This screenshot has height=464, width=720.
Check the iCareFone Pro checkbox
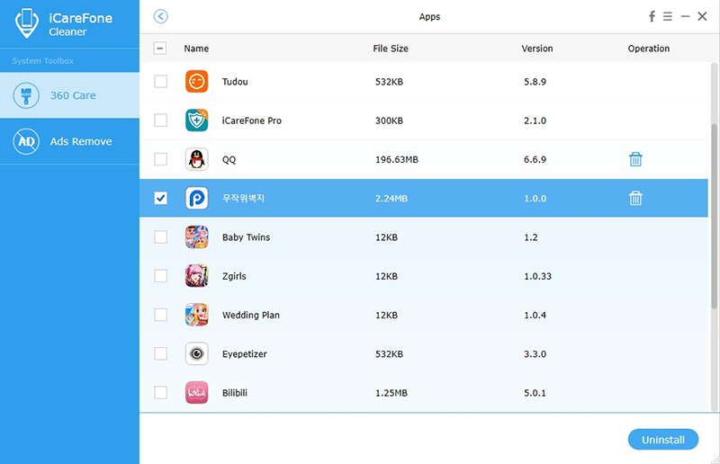coord(161,120)
